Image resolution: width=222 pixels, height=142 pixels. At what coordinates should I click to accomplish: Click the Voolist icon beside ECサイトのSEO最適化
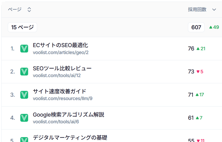coord(24,49)
